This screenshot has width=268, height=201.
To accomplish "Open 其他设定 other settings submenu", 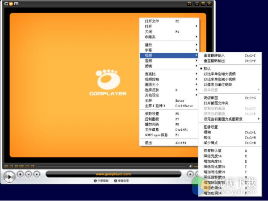I will tap(169, 95).
